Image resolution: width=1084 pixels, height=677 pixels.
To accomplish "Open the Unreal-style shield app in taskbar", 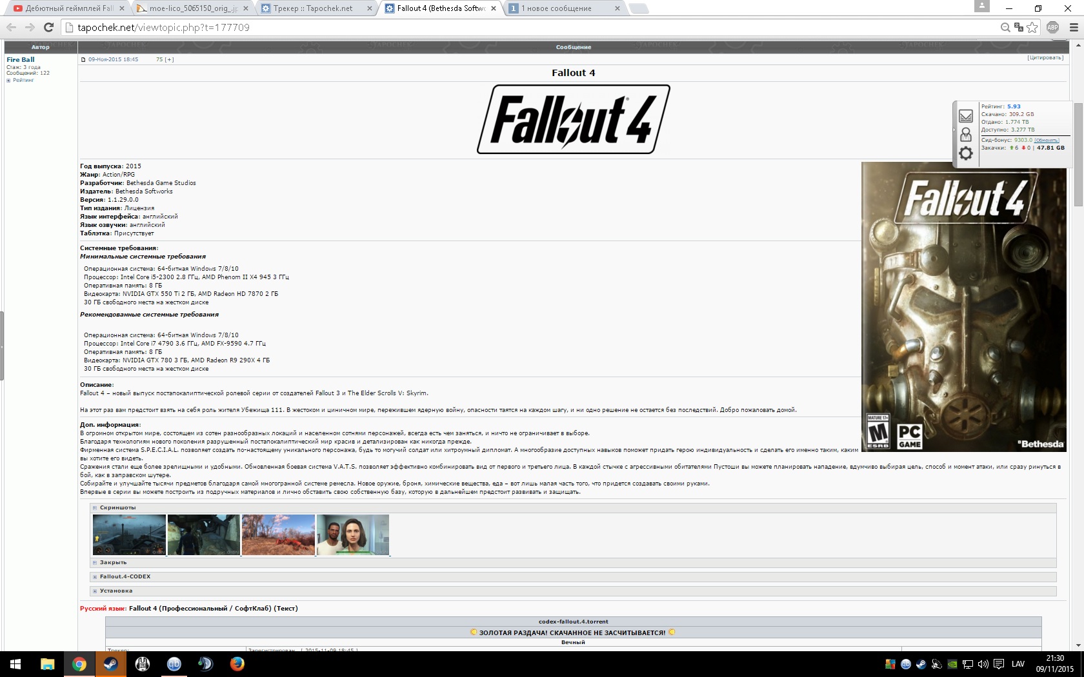I will [143, 664].
